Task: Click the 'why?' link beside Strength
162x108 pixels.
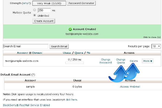Action: point(26,3)
